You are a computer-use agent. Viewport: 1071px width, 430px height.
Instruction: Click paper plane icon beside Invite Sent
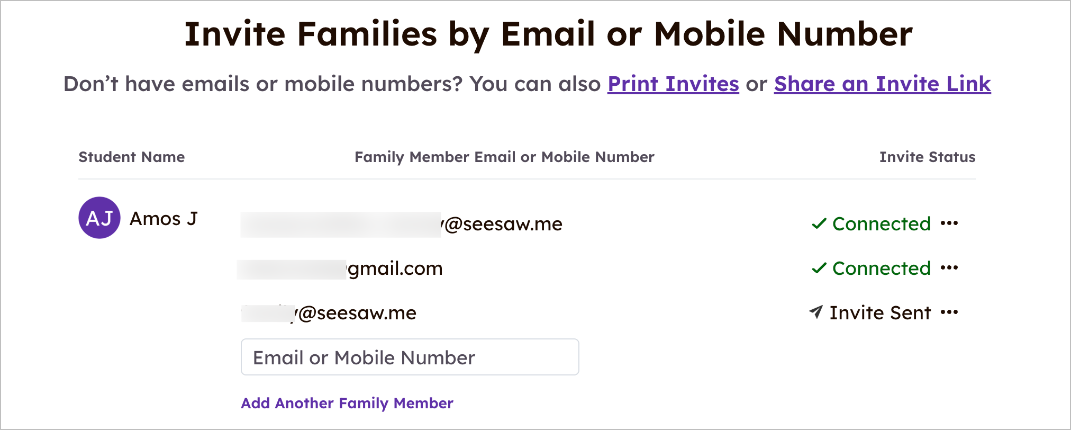pyautogui.click(x=816, y=312)
